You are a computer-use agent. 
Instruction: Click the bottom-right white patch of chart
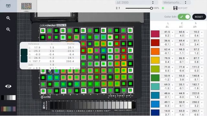point(130,90)
